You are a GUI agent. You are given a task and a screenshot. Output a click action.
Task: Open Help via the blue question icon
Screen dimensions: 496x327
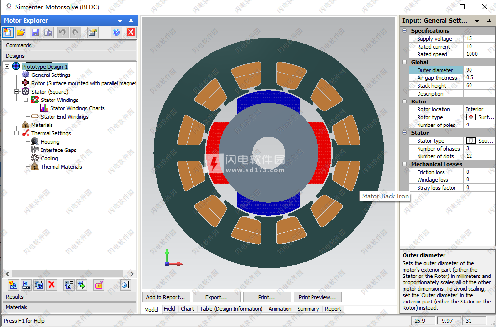pyautogui.click(x=116, y=32)
